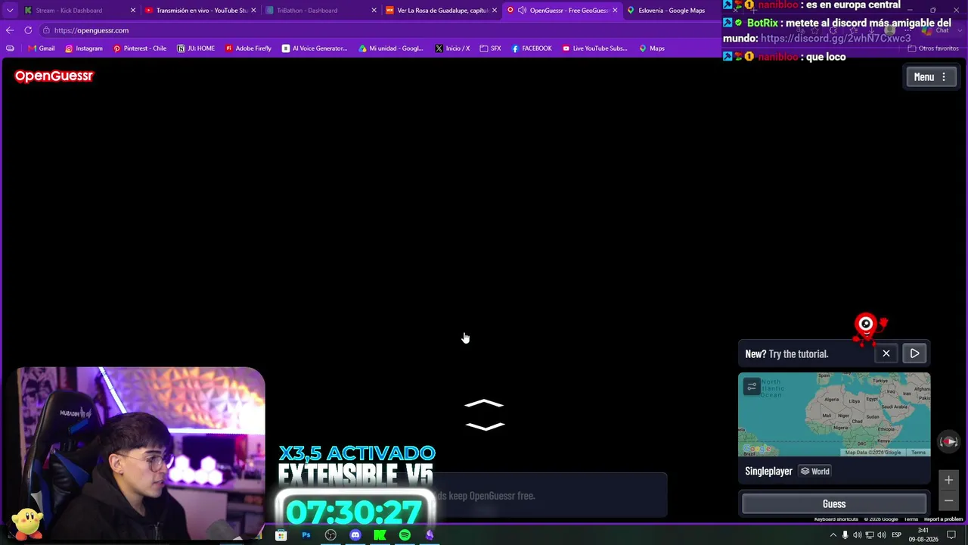This screenshot has height=545, width=968.
Task: Click the microphone tray icon
Action: point(845,535)
